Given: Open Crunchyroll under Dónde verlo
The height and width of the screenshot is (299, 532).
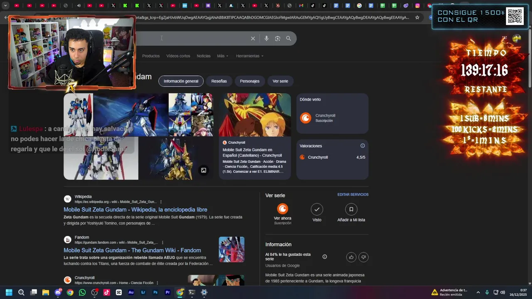Looking at the screenshot, I should [332, 118].
